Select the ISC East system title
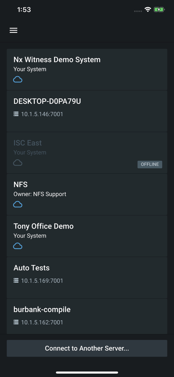174x377 pixels. tap(28, 143)
